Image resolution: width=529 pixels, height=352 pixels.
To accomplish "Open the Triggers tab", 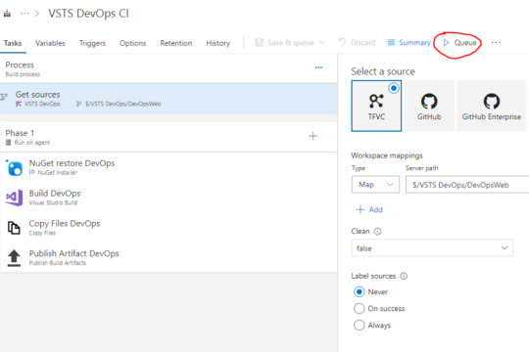I will pos(92,43).
